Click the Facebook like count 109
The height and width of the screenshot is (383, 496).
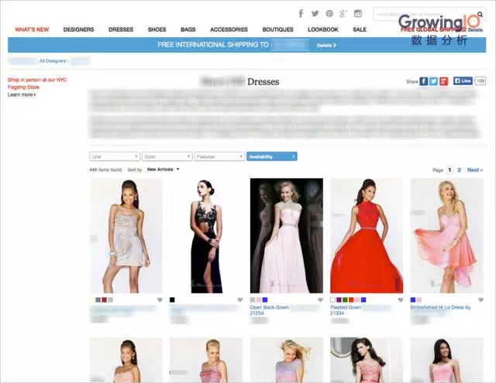(x=480, y=80)
